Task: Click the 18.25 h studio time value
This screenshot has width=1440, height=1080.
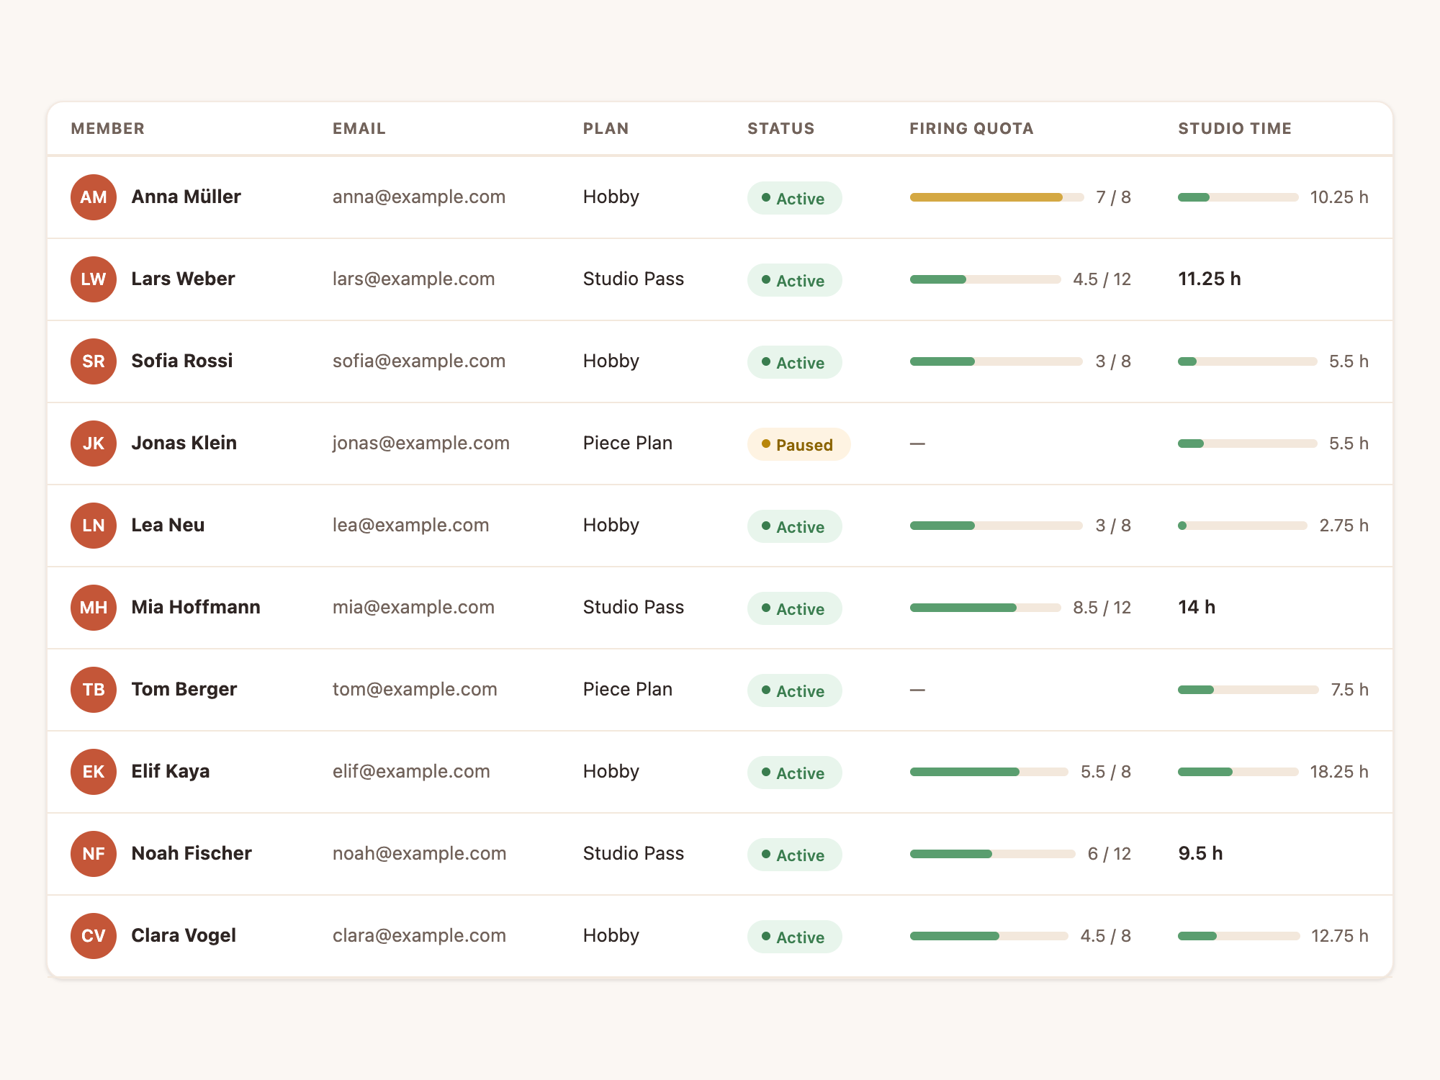Action: 1339,772
